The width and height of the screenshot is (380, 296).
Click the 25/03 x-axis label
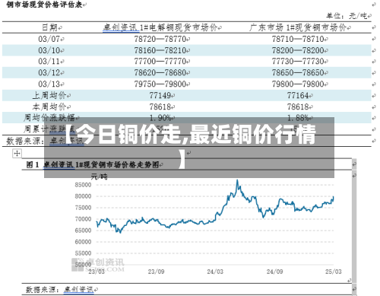pos(334,272)
